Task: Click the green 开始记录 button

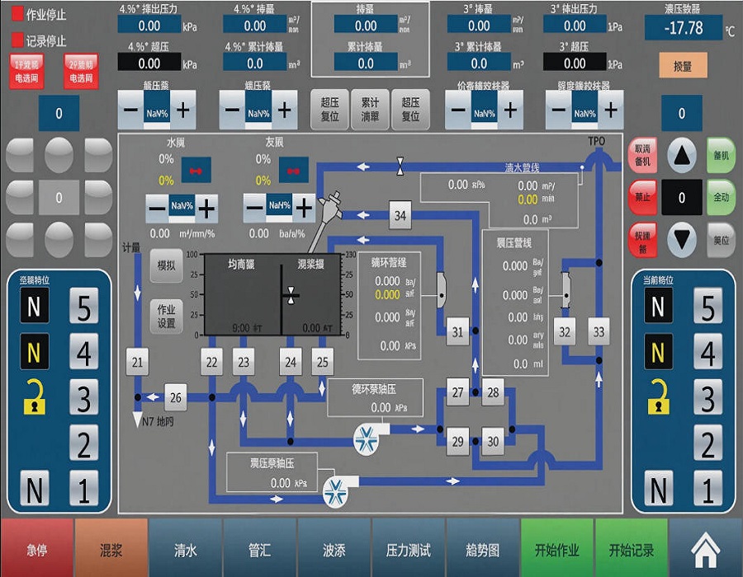Action: (x=632, y=547)
